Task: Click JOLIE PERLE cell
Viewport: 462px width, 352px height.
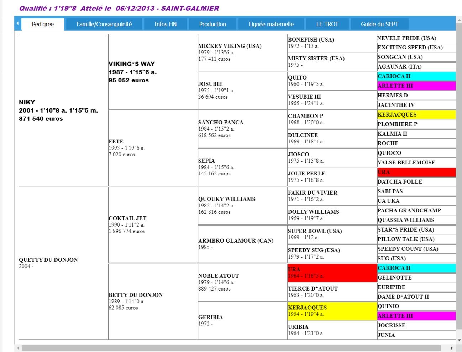Action: 332,177
